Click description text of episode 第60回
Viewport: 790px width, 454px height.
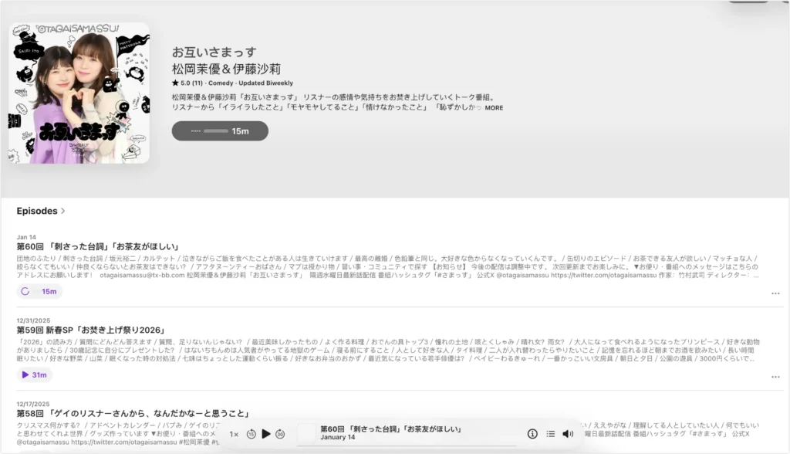click(x=387, y=267)
